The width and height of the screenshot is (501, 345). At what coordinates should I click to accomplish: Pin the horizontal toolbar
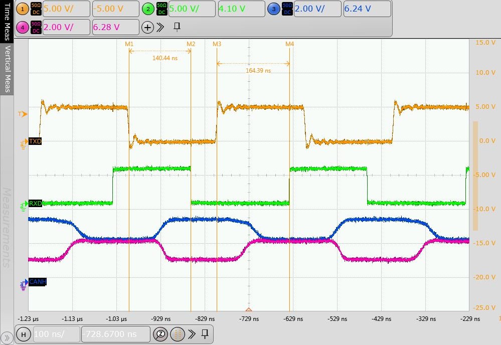click(205, 333)
